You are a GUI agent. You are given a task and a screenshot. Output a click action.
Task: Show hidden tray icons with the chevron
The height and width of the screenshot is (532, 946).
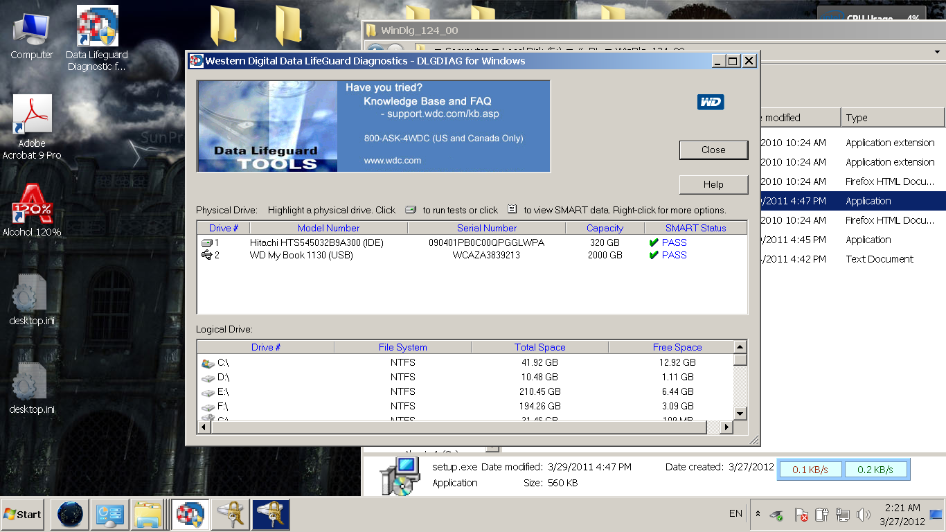[758, 514]
